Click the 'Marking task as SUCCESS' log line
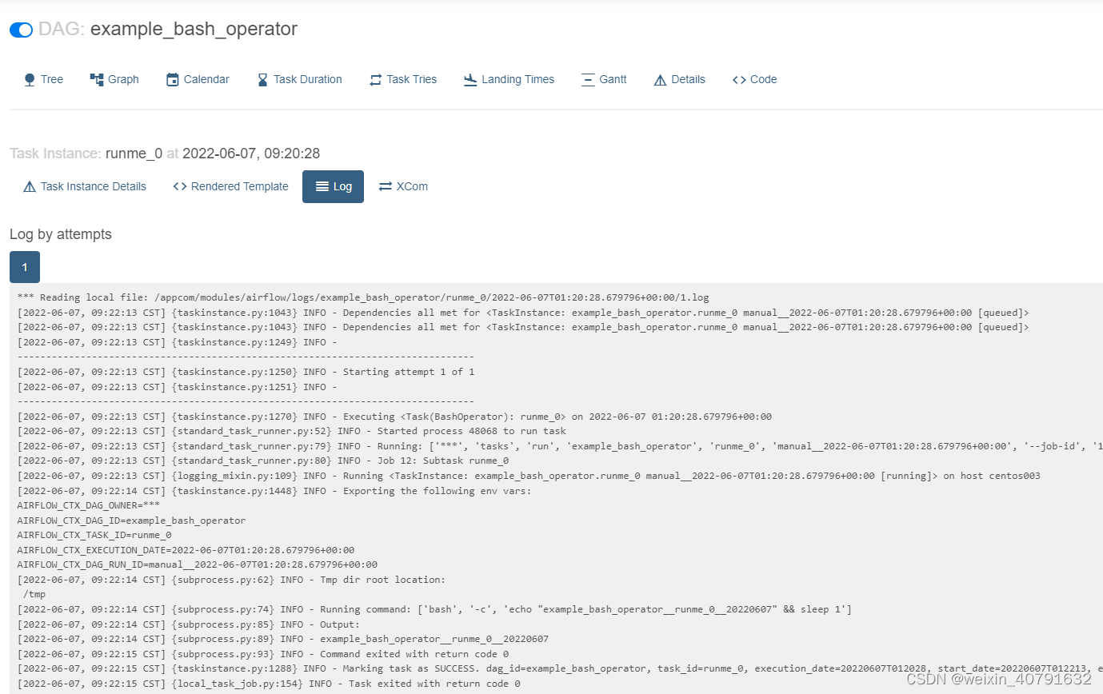Viewport: 1103px width, 694px height. [560, 668]
